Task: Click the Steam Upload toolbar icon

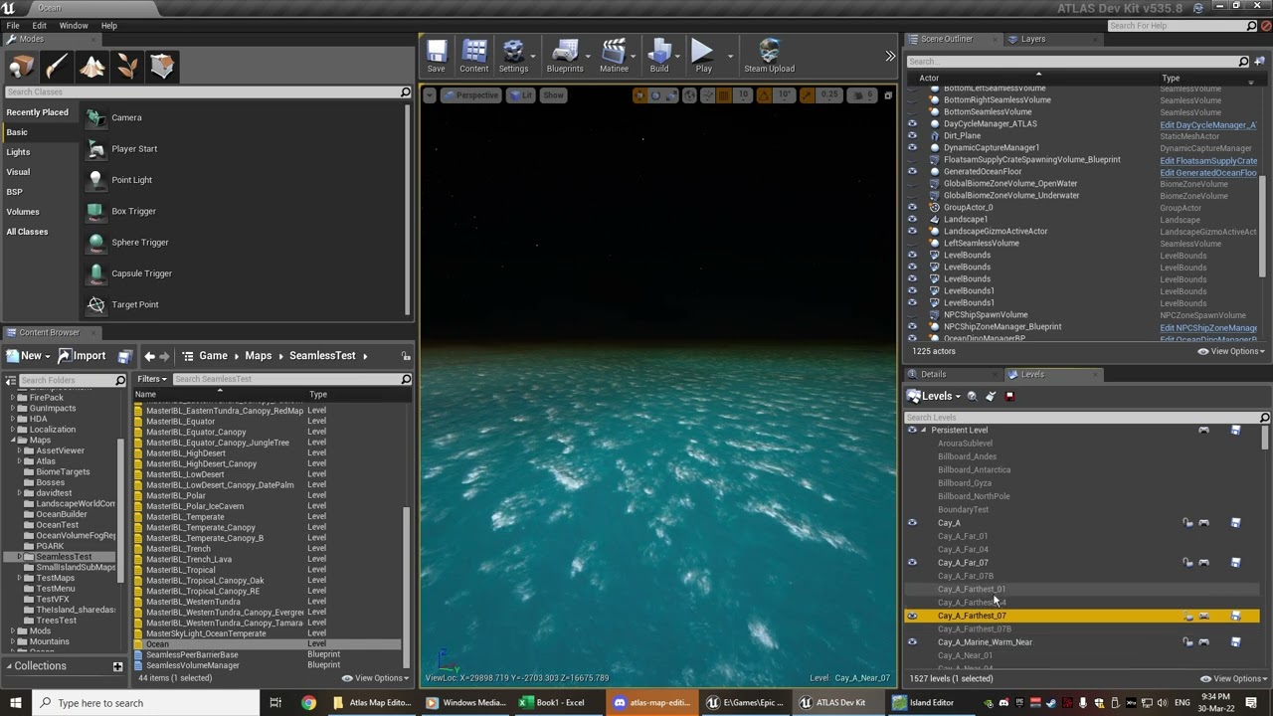Action: click(769, 56)
